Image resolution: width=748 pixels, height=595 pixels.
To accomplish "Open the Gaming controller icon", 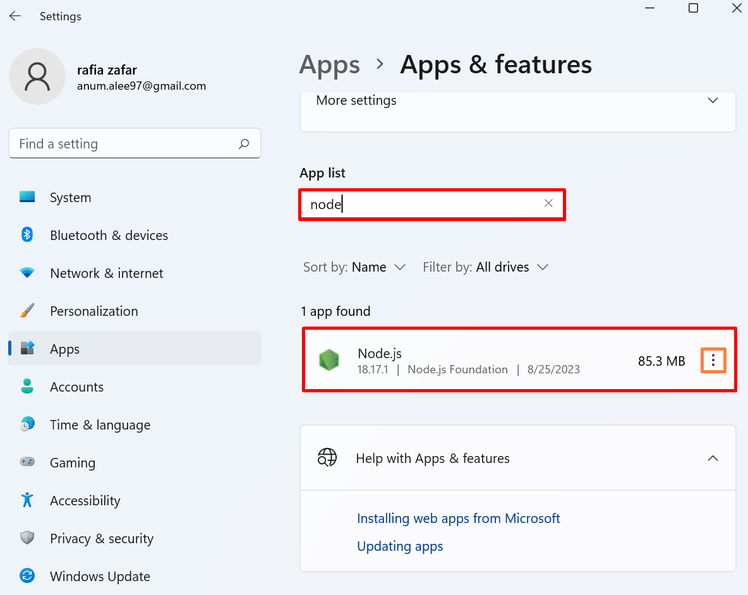I will [27, 462].
